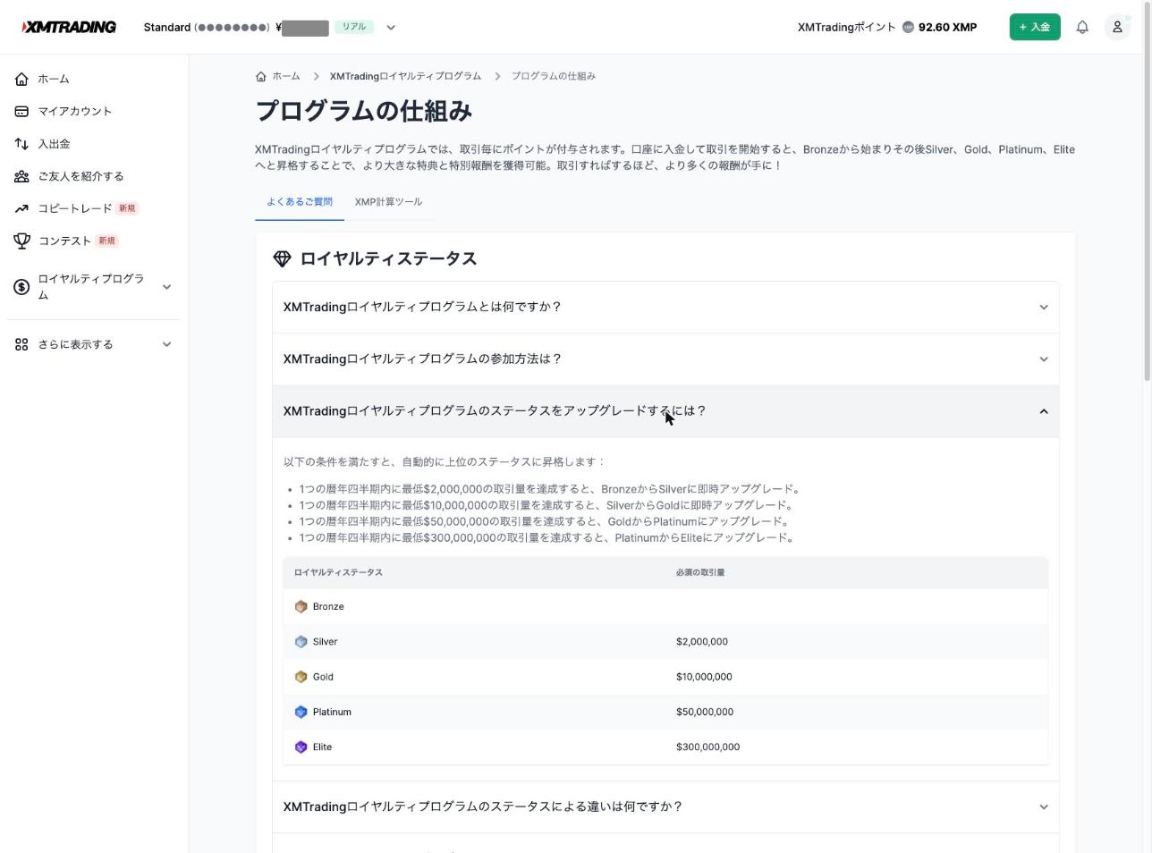Switch to the XMP計算ツール tab
1152x853 pixels.
(388, 202)
